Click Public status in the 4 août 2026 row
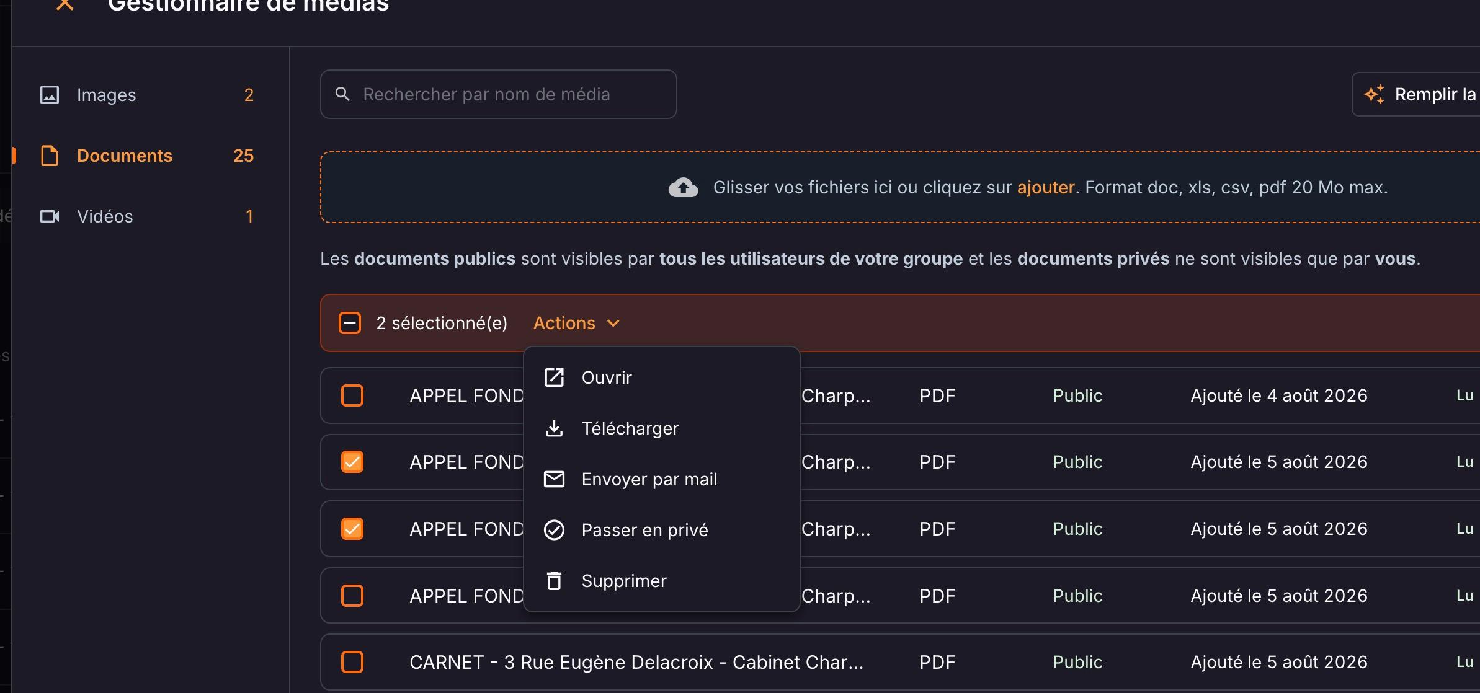The height and width of the screenshot is (693, 1480). 1077,395
